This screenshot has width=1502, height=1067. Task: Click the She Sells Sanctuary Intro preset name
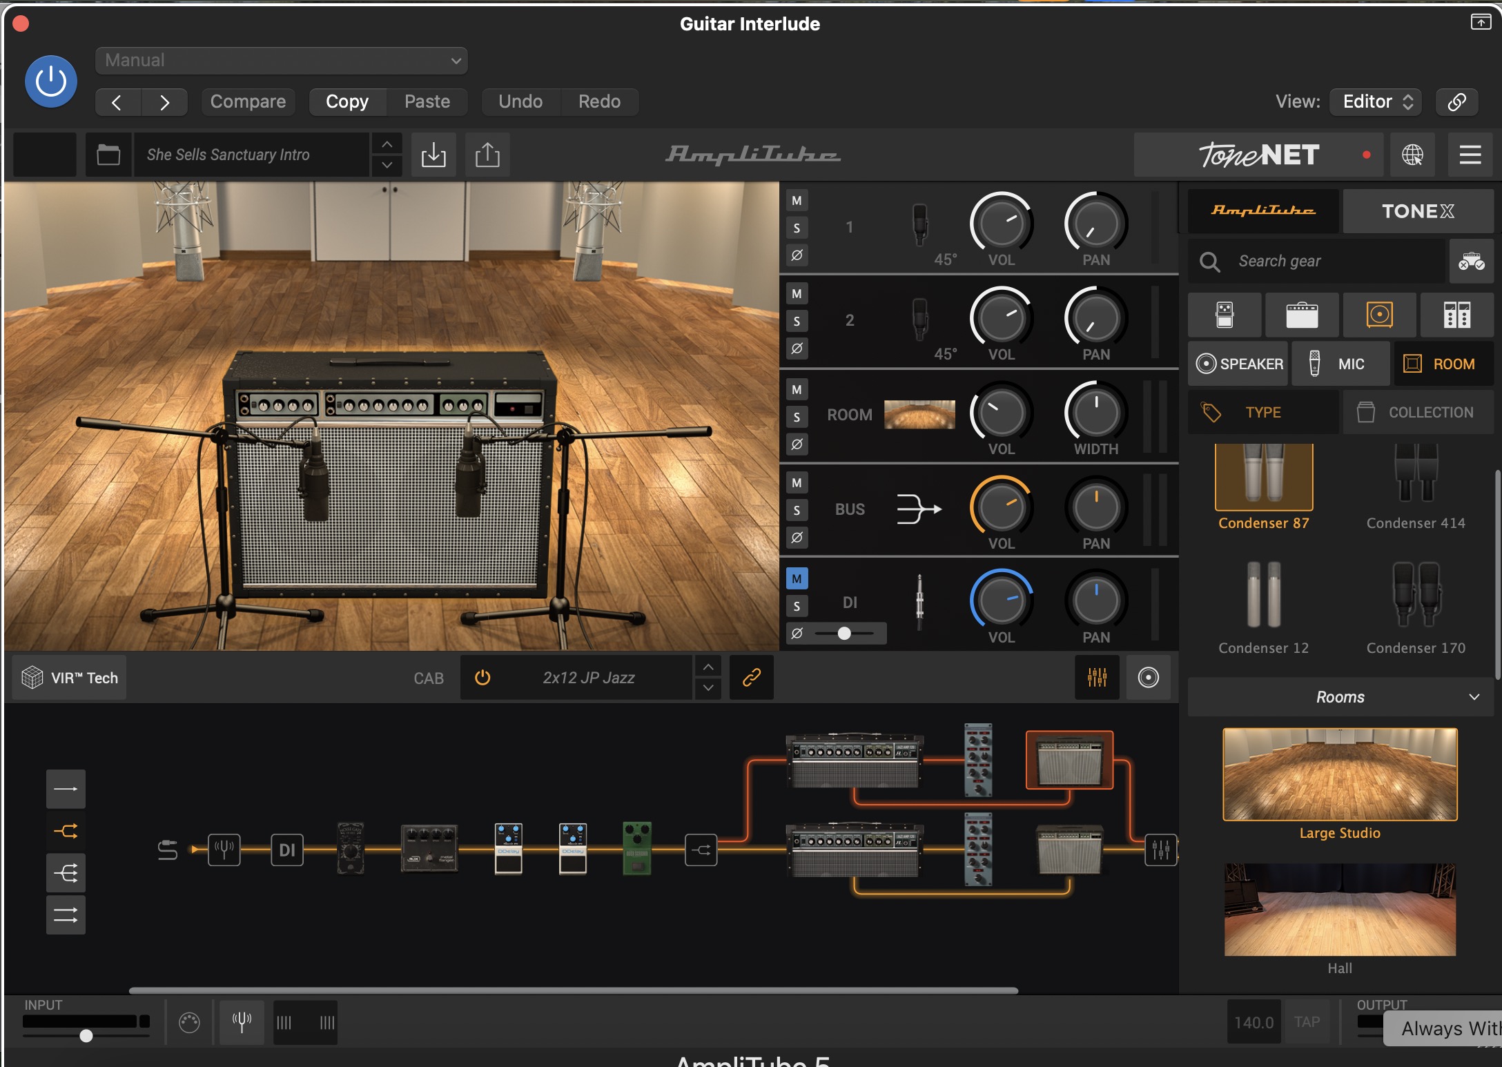click(252, 155)
